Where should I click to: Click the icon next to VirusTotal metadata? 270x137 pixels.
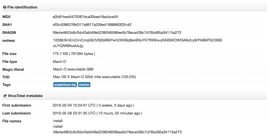5,96
